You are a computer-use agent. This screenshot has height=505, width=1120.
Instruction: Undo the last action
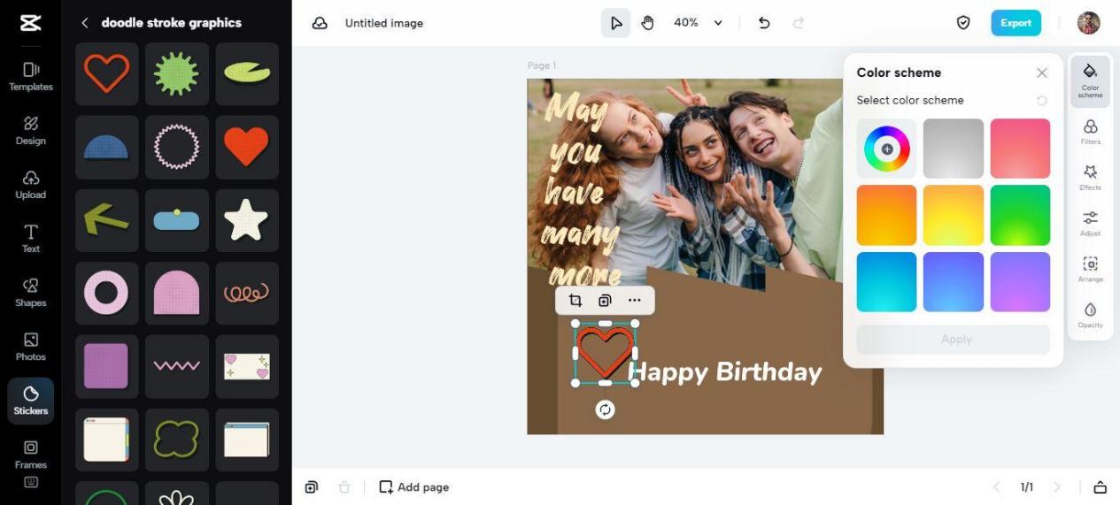(764, 23)
